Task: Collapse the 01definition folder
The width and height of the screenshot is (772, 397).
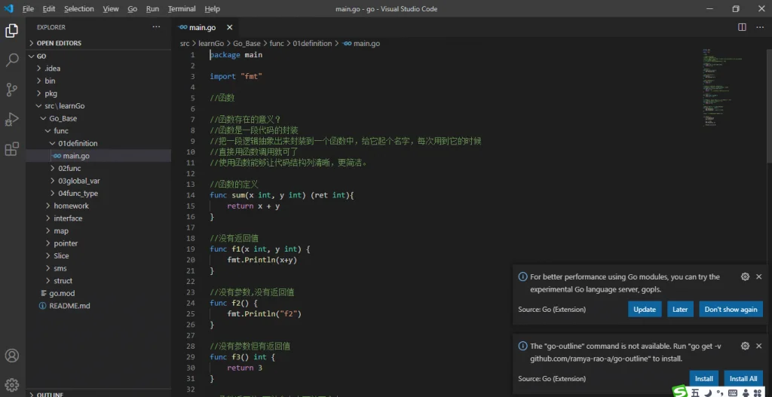Action: point(99,143)
